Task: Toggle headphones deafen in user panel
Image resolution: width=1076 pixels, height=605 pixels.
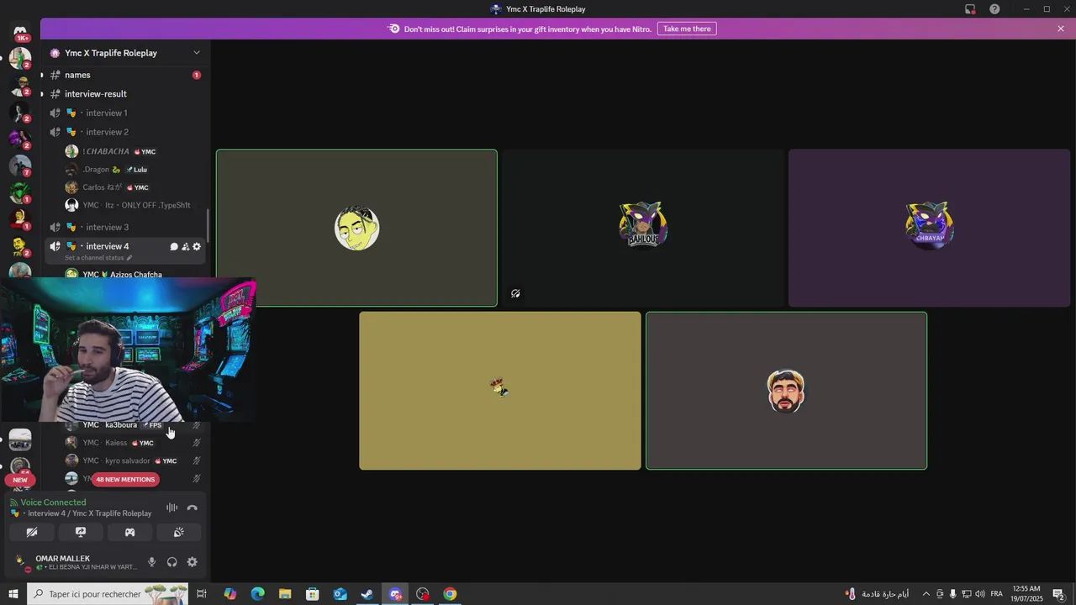Action: click(x=171, y=562)
